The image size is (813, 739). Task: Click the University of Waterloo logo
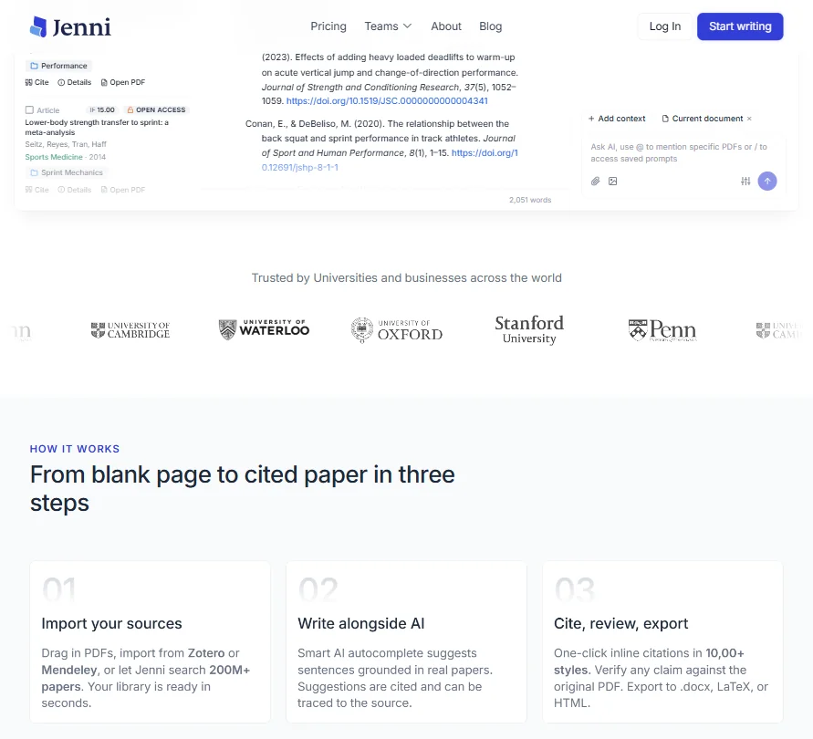(x=264, y=329)
